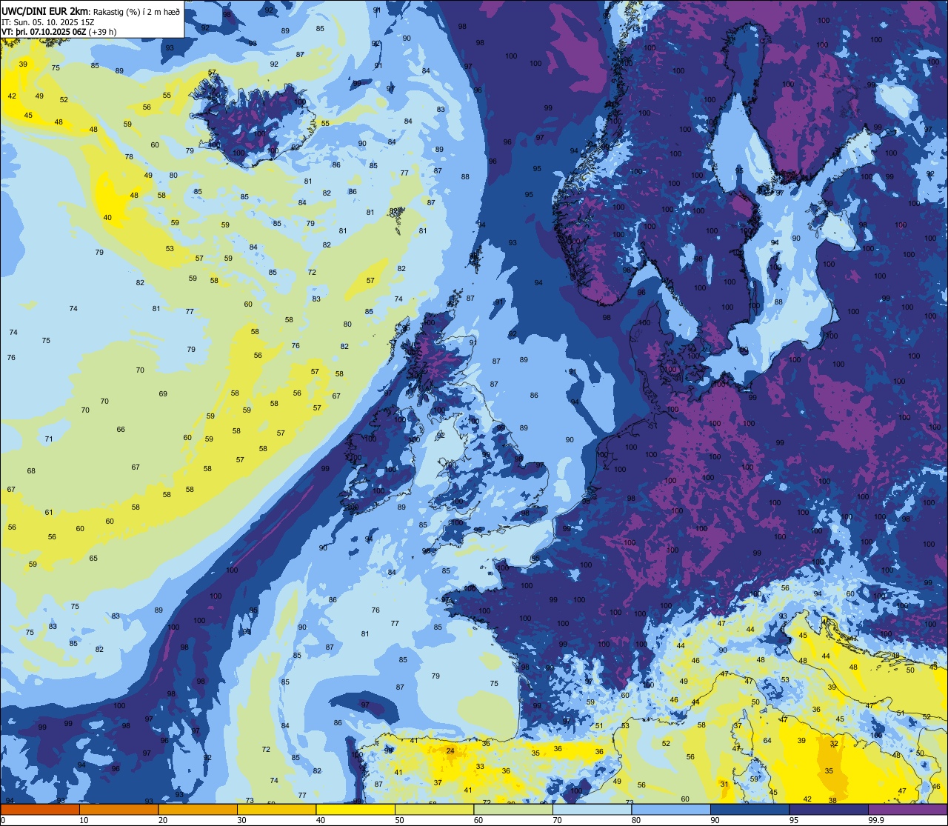The image size is (948, 826).
Task: Click the 10–20 orange legend swatch
Action: 118,809
